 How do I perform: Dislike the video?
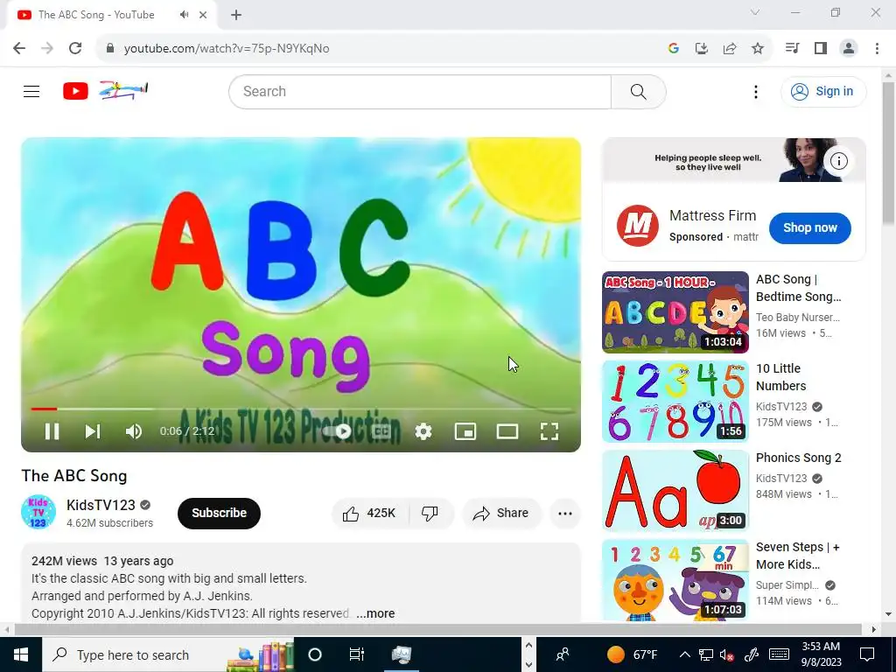click(x=430, y=513)
